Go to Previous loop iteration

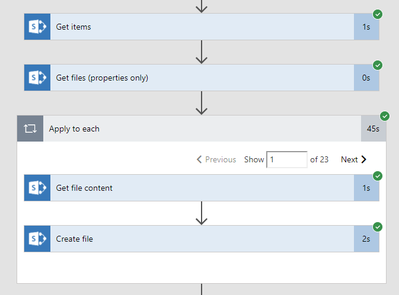tap(216, 159)
